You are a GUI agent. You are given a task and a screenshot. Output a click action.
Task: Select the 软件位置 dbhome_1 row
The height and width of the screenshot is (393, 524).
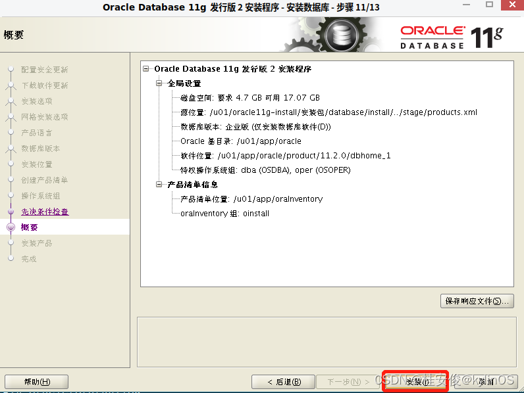coord(286,156)
